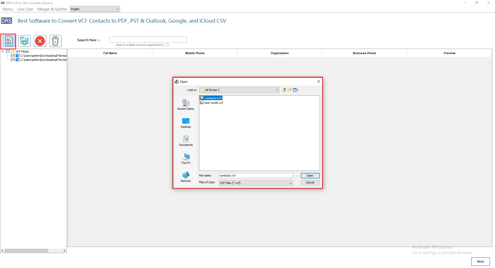Screen dimensions: 495x268
Task: Click Cancel button in dialog
Action: [310, 182]
